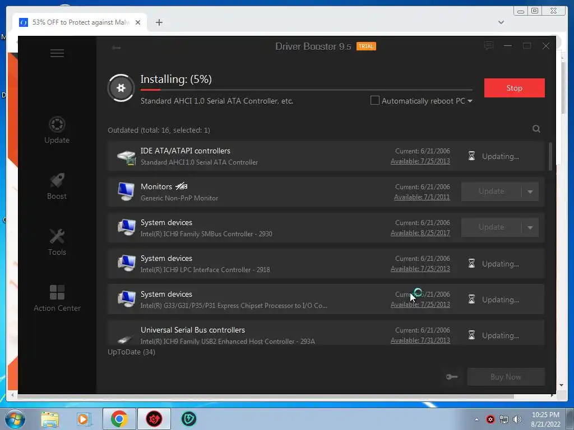Click the driver list vertical scrollbar
574x430 pixels.
pyautogui.click(x=550, y=157)
